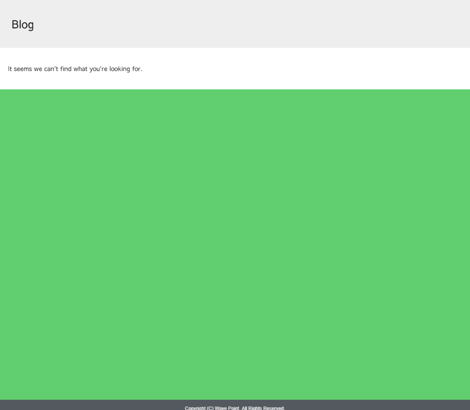
Task: Click the word "for." ending the message
Action: click(x=137, y=69)
